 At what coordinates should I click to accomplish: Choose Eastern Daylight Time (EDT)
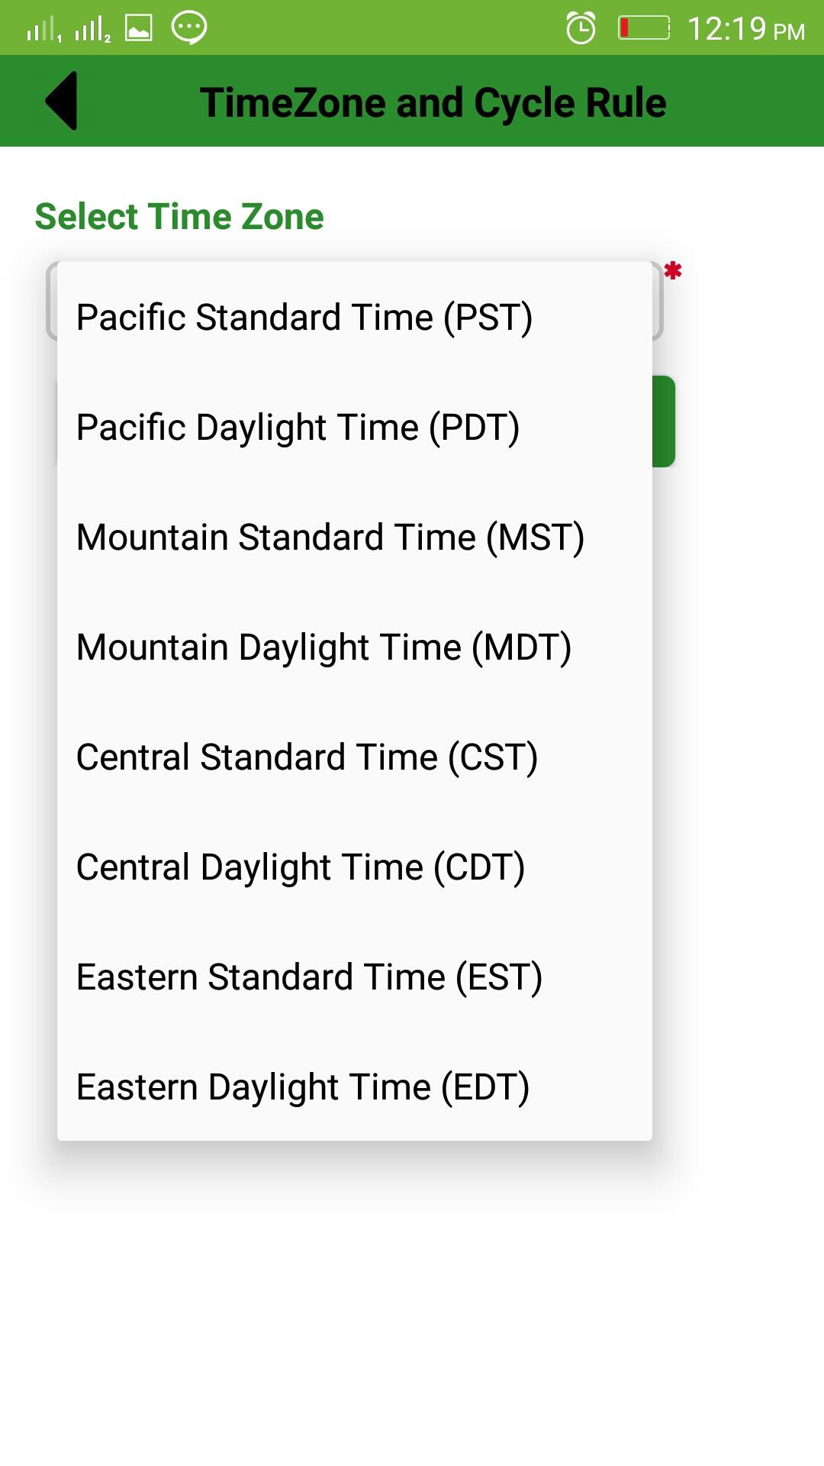coord(303,1087)
